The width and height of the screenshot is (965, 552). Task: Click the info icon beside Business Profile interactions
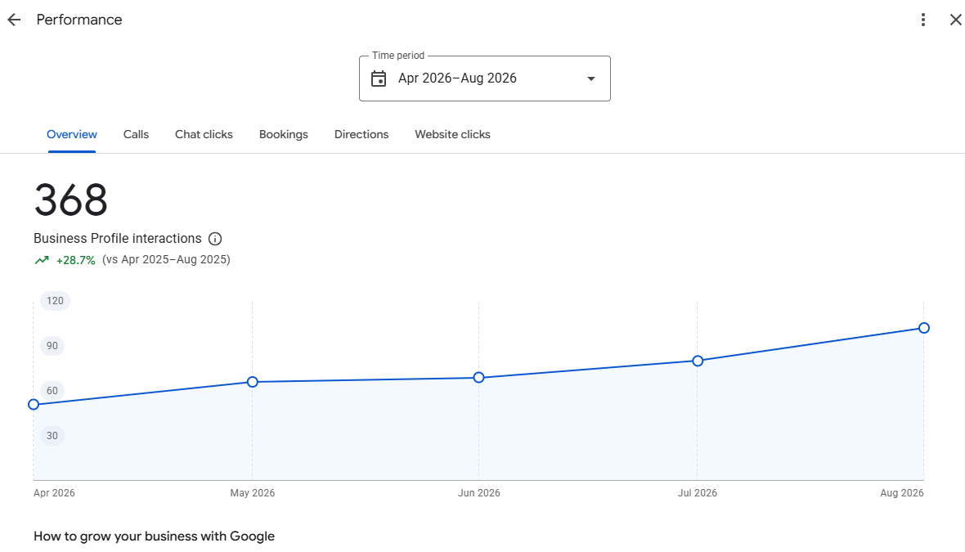(x=215, y=239)
